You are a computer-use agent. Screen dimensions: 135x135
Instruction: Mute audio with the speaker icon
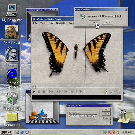106,92
